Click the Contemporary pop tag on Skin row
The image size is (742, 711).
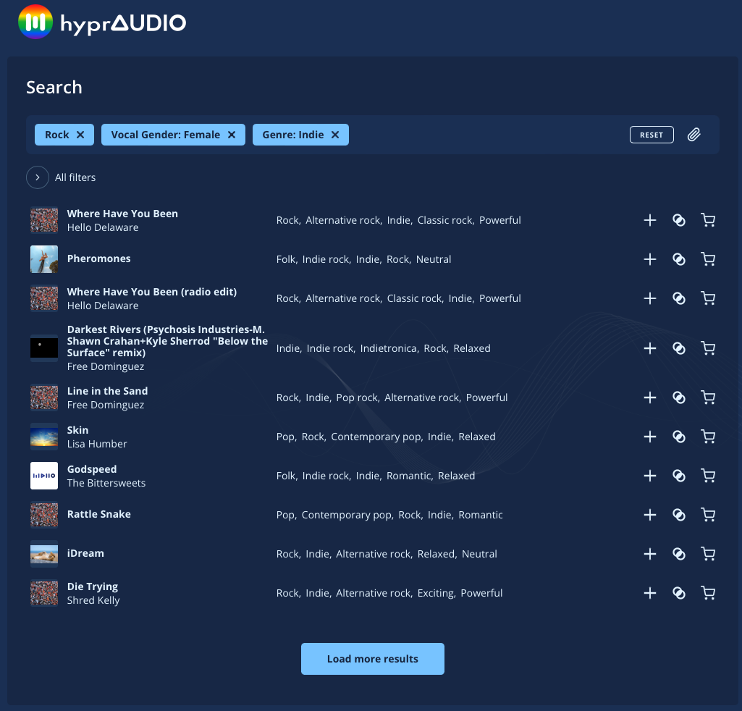coord(376,437)
